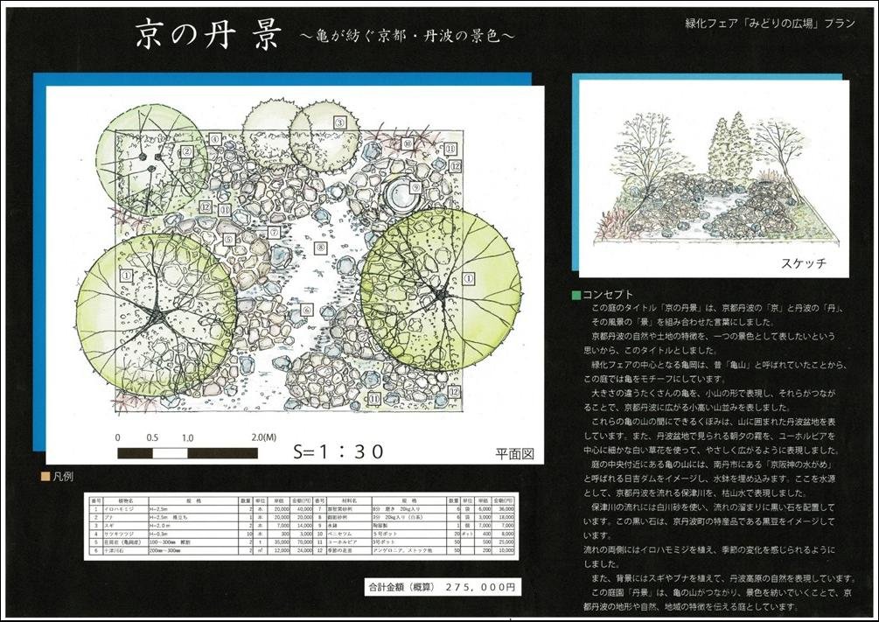
Task: Click marker ② inside the upper-left shrub area
Action: pyautogui.click(x=186, y=152)
